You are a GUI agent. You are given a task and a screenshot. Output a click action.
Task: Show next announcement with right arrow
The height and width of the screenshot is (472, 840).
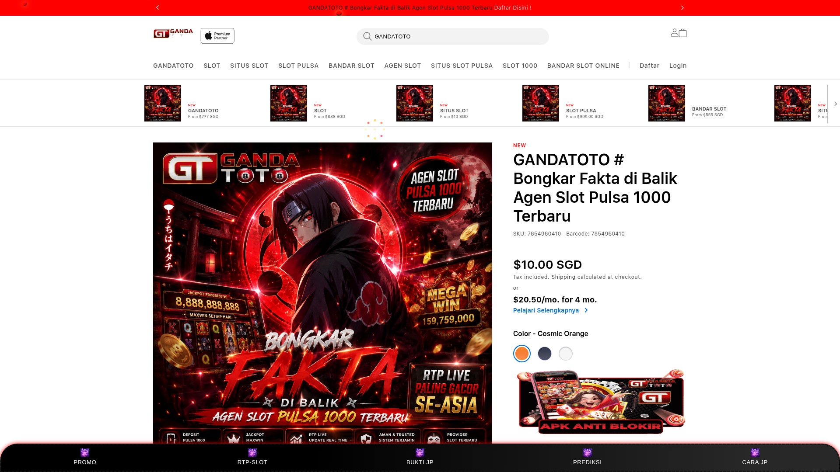pyautogui.click(x=682, y=8)
